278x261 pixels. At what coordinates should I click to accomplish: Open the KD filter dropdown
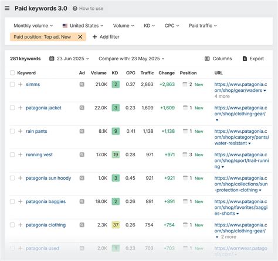[149, 26]
